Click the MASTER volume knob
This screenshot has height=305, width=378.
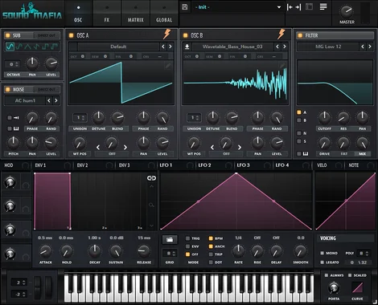tap(347, 11)
